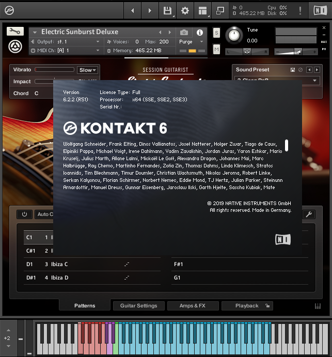Open Kontakt options gear
The height and width of the screenshot is (357, 332).
tap(185, 10)
